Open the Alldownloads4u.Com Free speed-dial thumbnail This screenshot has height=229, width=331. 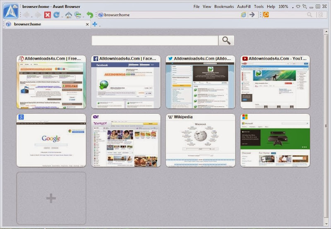(x=51, y=82)
